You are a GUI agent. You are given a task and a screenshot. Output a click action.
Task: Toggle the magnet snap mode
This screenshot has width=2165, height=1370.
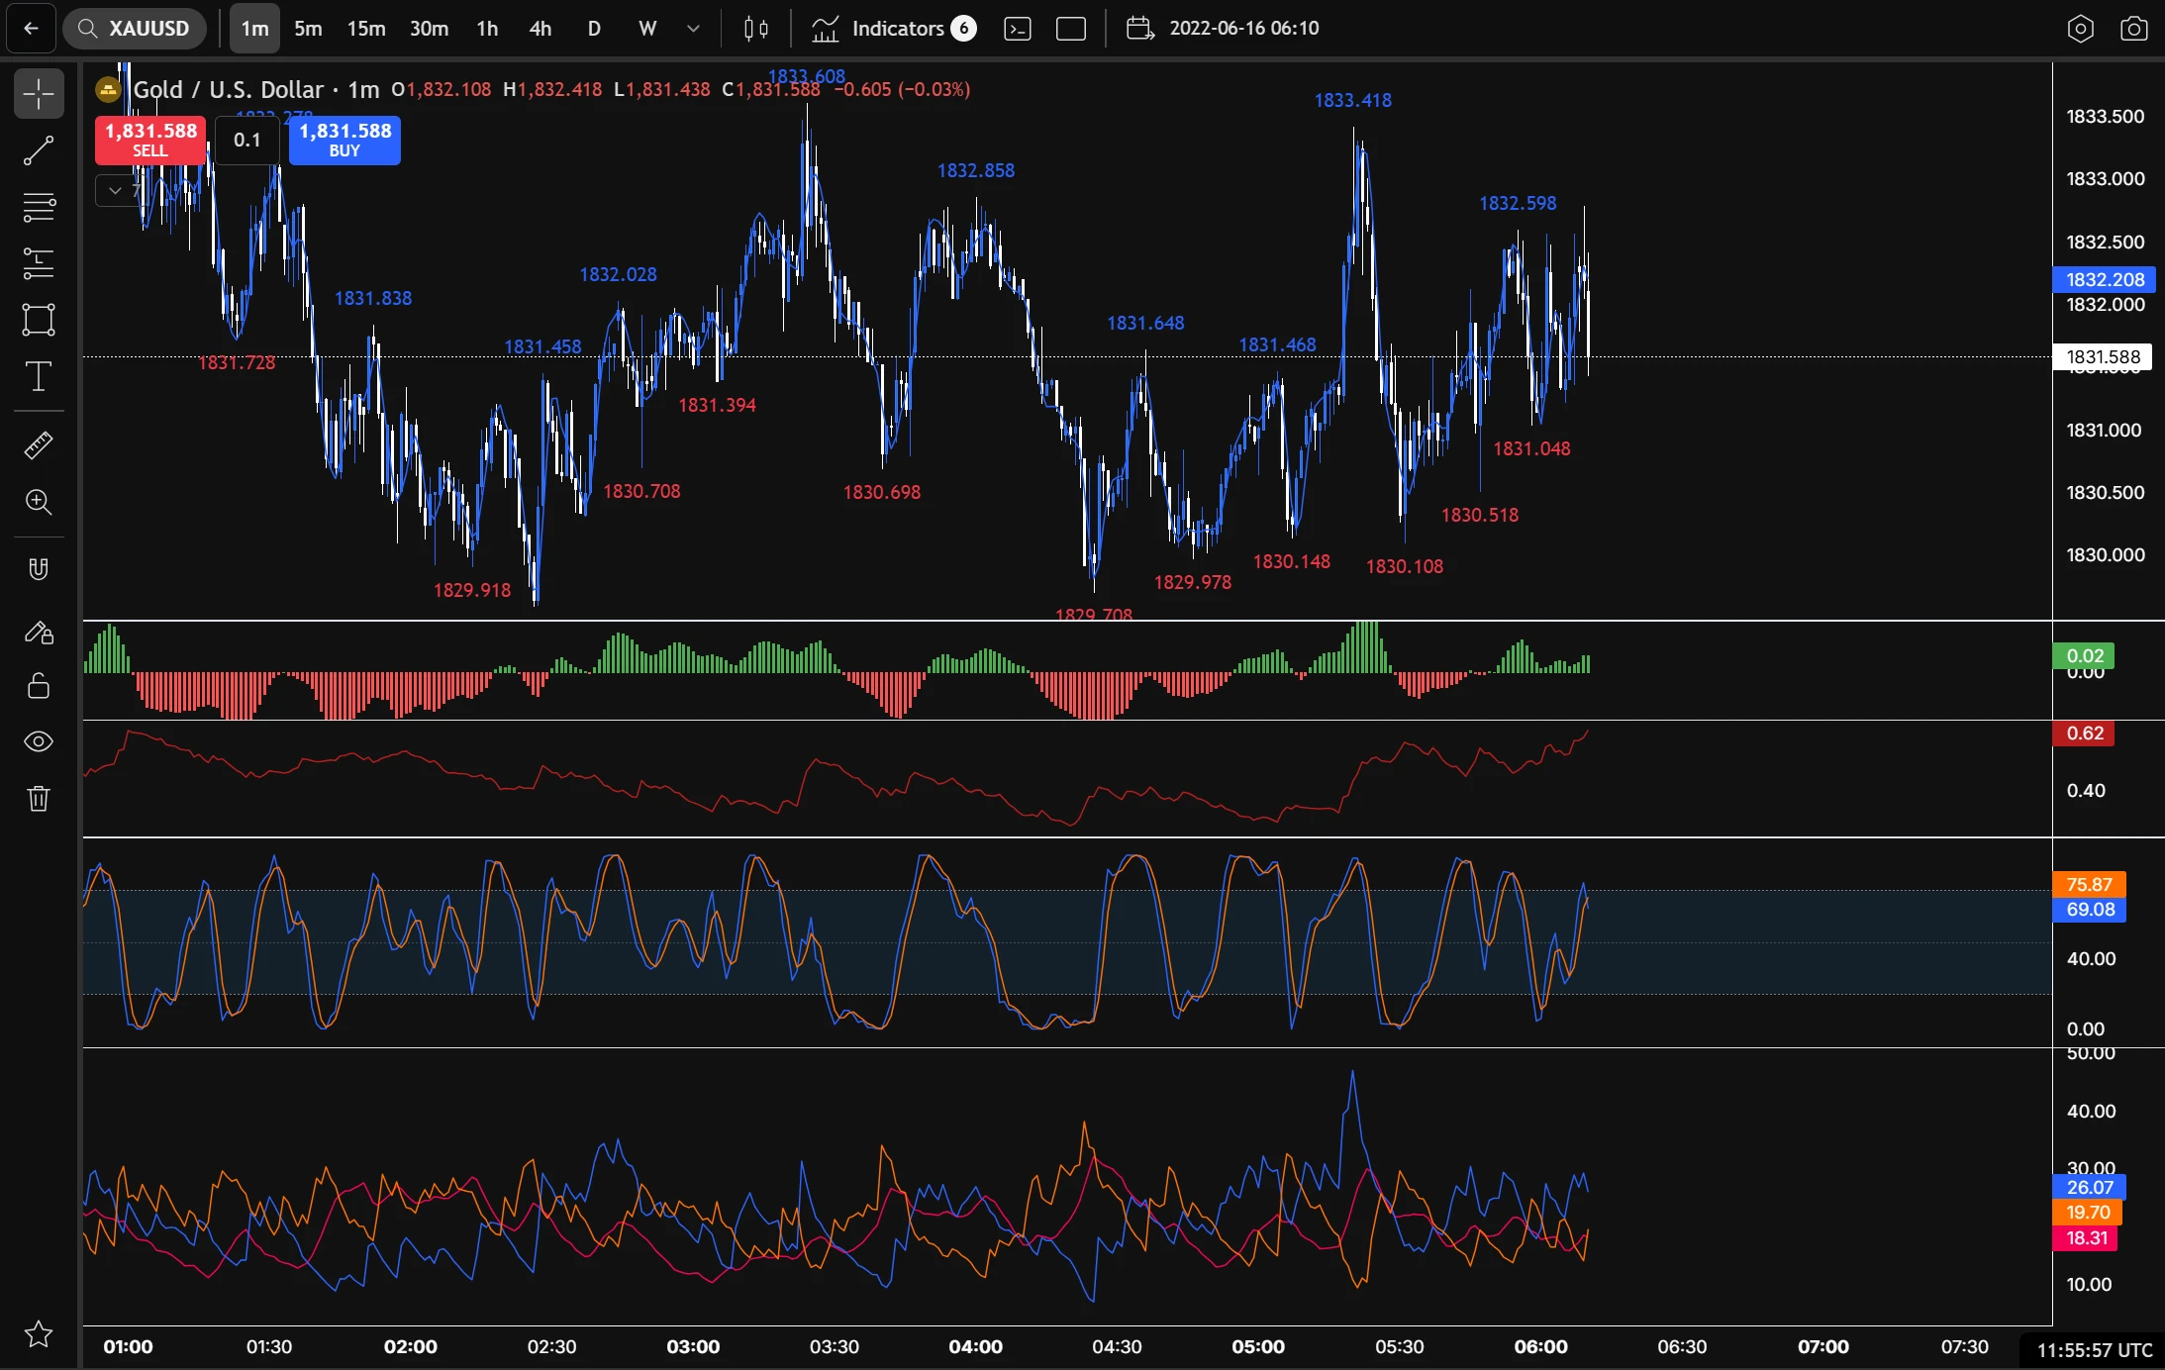(x=39, y=569)
